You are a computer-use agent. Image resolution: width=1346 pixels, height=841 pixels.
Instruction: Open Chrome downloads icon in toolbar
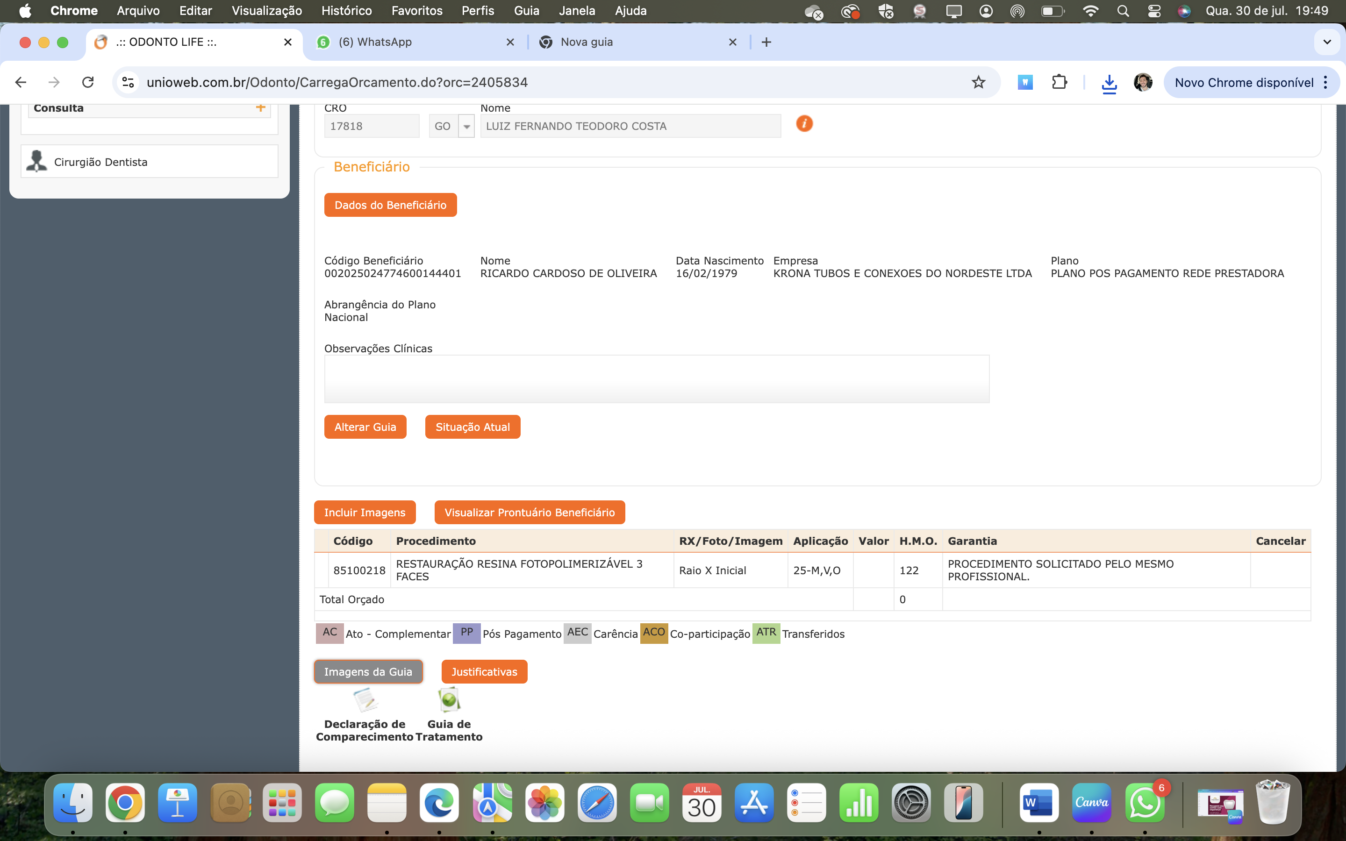1109,83
